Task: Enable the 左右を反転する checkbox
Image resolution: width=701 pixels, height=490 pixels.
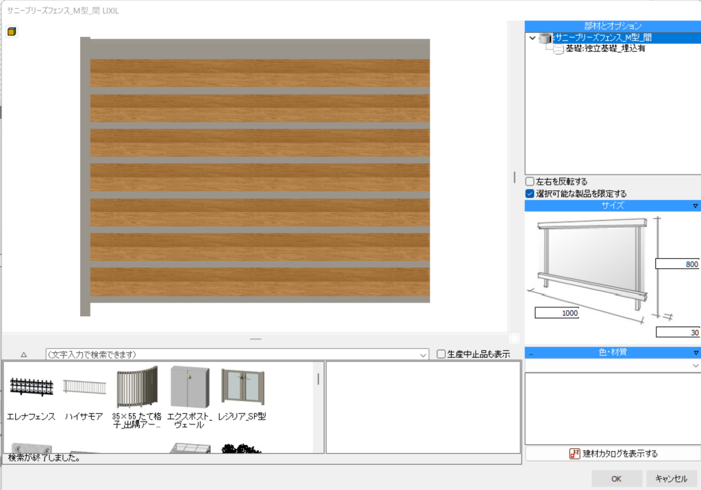Action: click(530, 182)
